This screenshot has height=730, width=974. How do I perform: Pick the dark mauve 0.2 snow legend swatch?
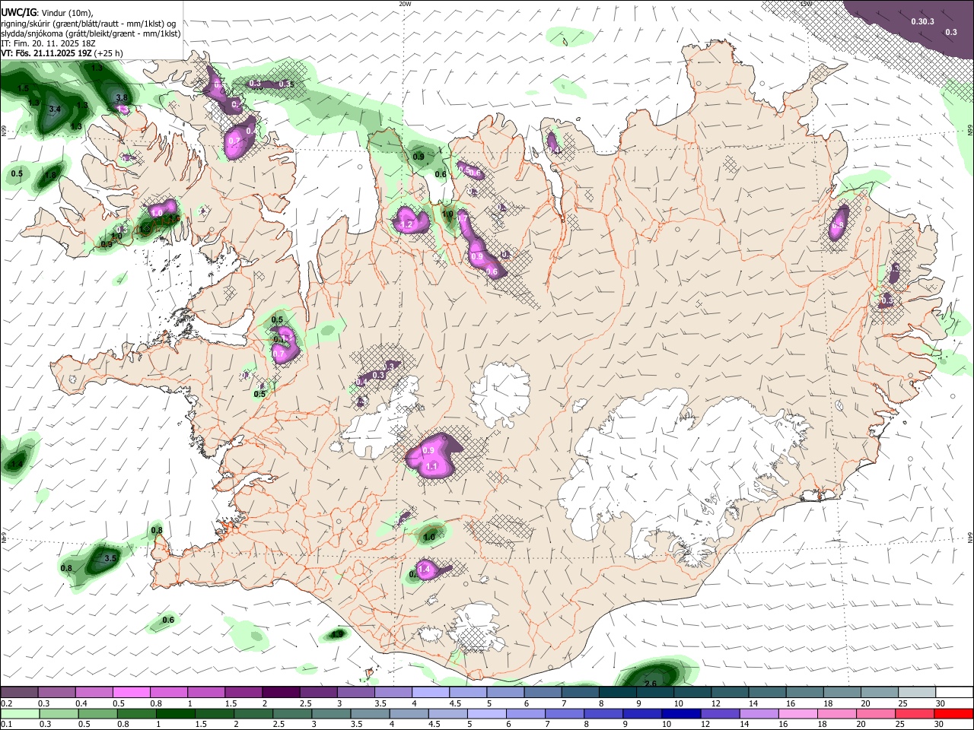[19, 693]
